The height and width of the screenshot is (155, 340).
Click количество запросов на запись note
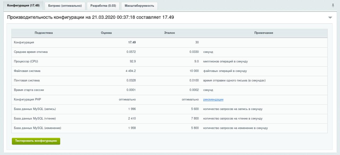[233, 109]
